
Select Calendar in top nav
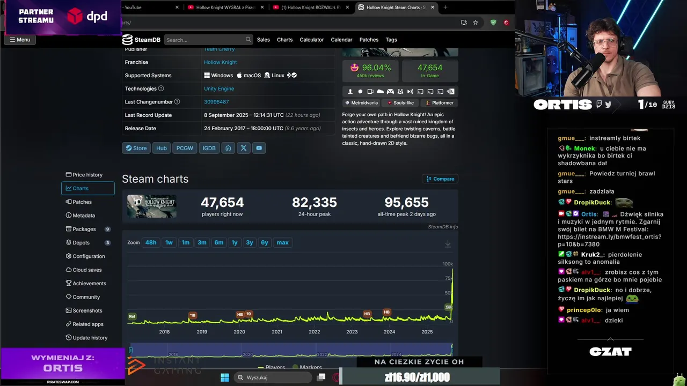click(342, 40)
